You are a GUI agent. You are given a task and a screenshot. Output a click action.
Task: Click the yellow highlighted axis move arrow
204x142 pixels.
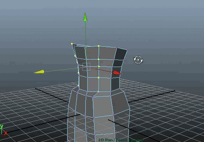pyautogui.click(x=39, y=72)
